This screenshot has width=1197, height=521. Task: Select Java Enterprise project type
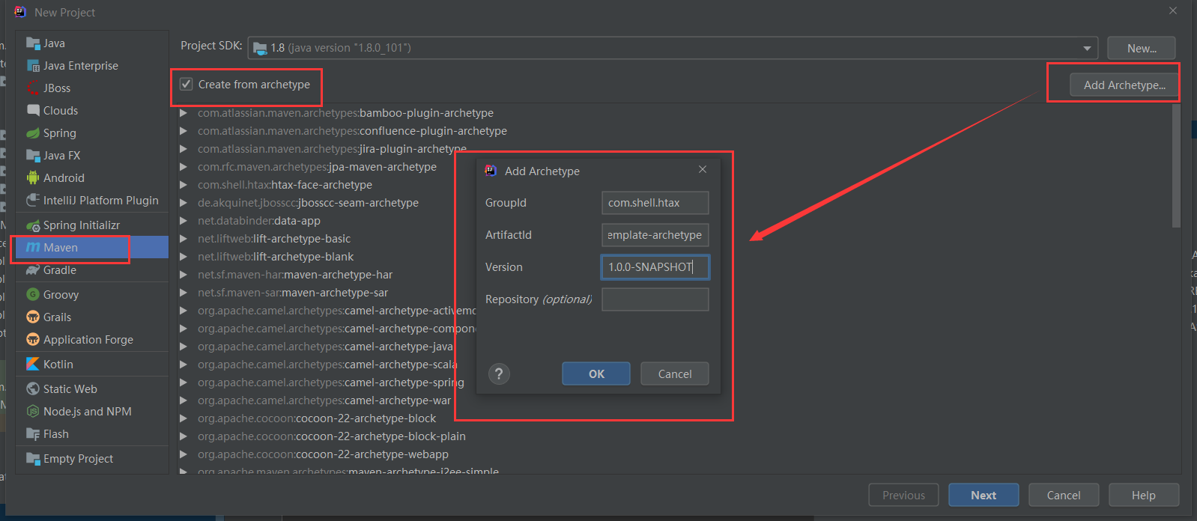[92, 66]
